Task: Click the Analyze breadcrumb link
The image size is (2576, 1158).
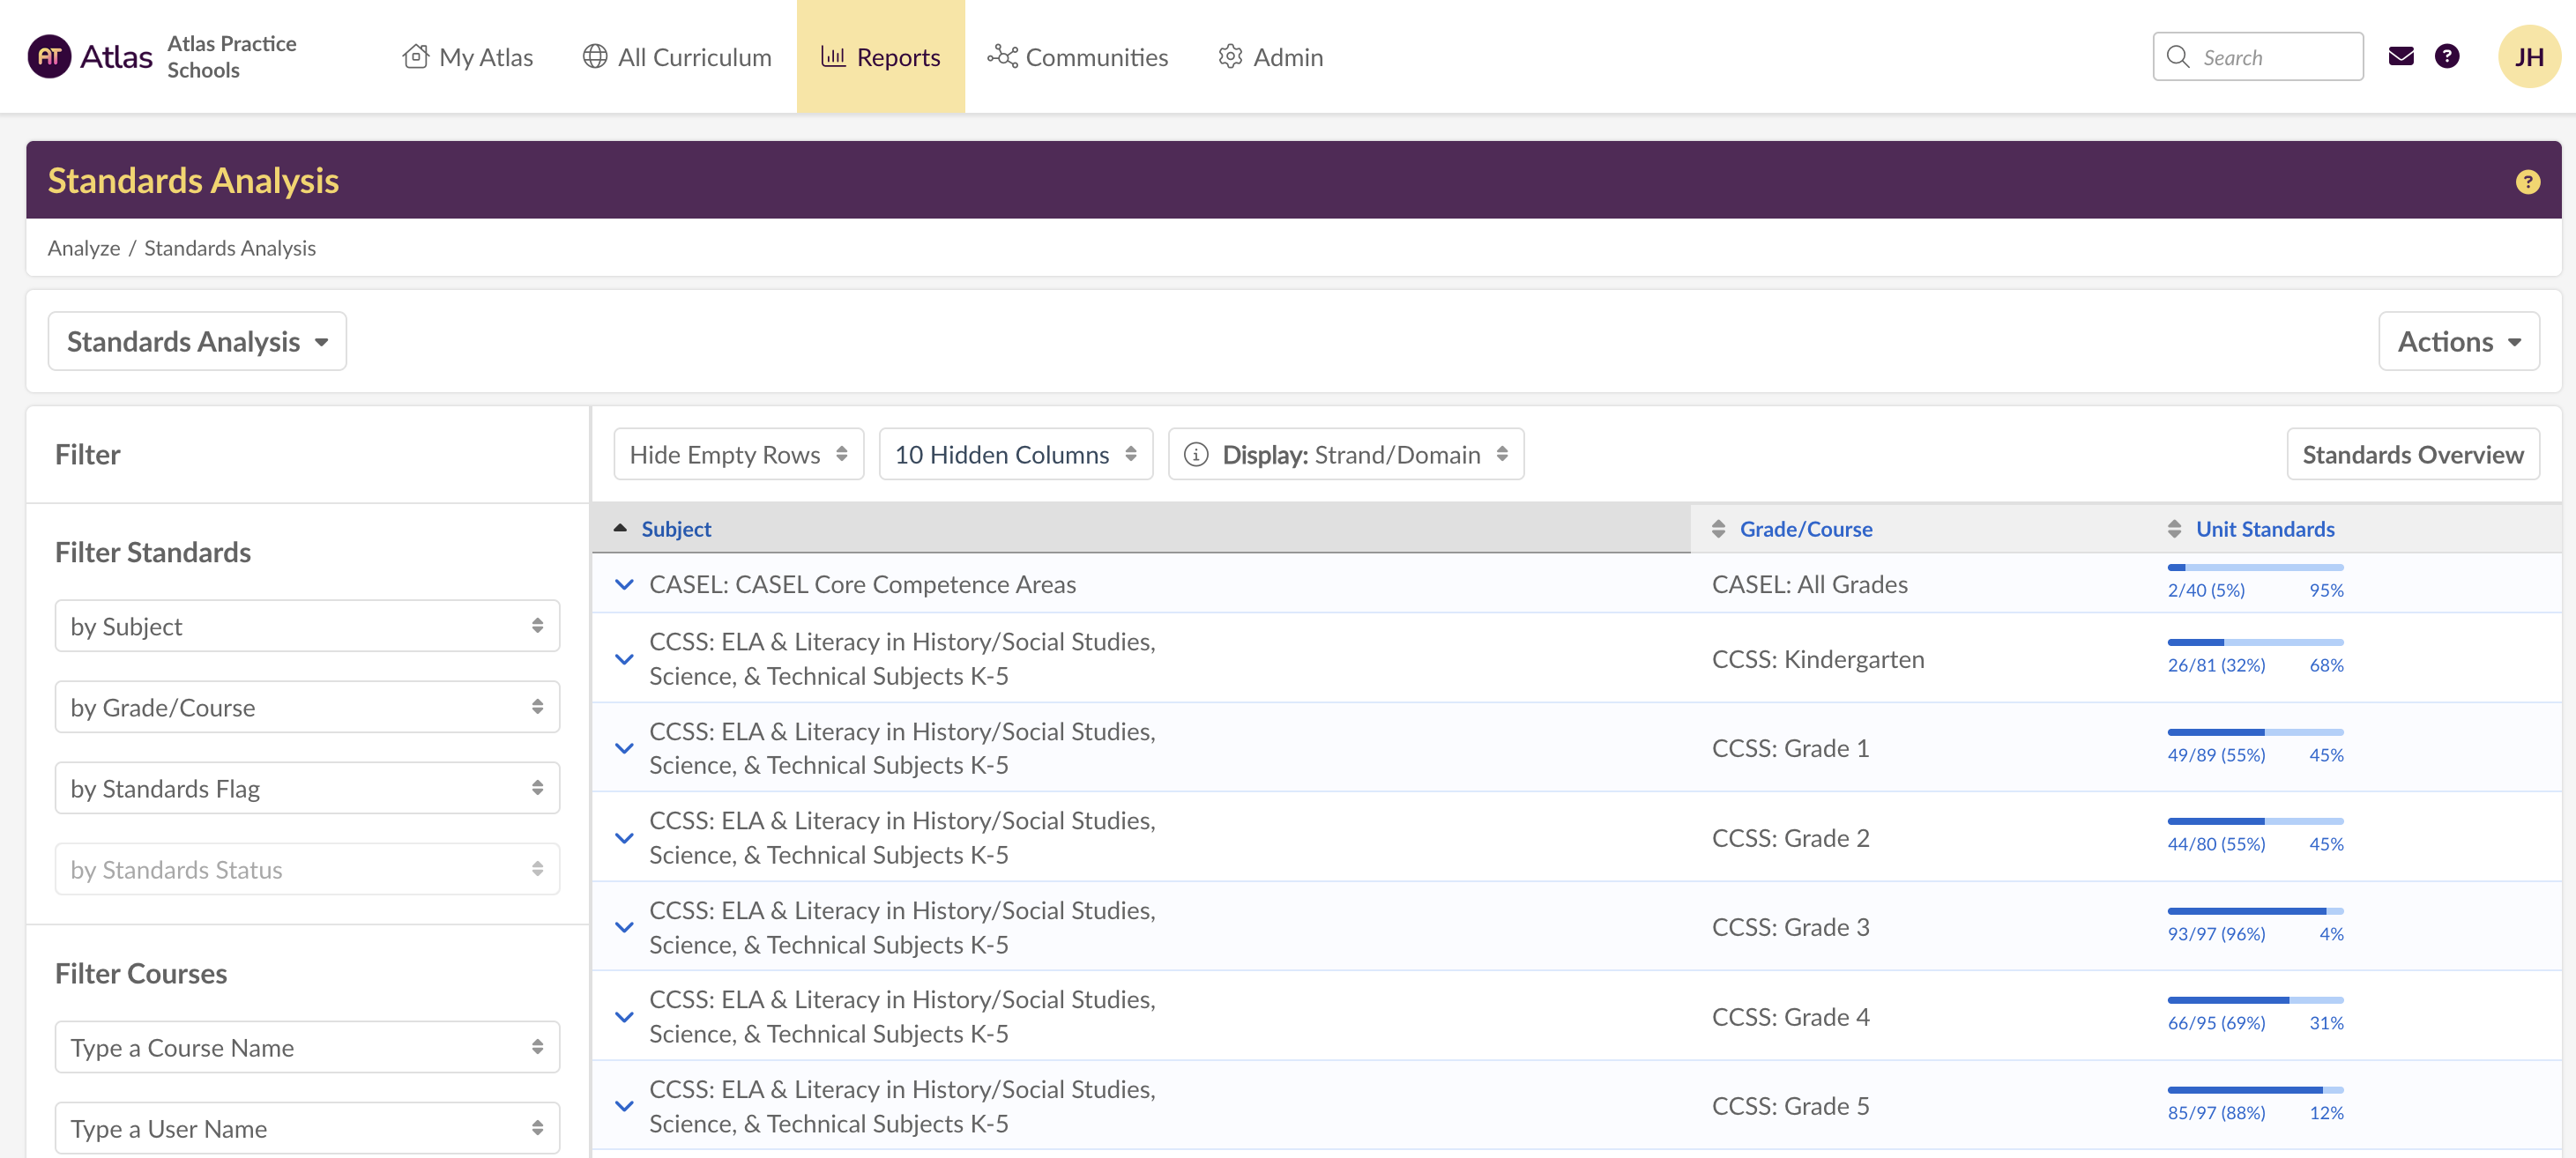Action: coord(83,248)
